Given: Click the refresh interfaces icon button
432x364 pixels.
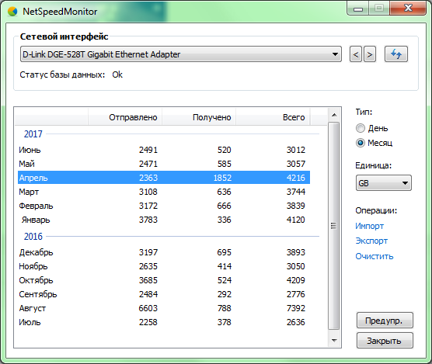Looking at the screenshot, I should pos(396,54).
